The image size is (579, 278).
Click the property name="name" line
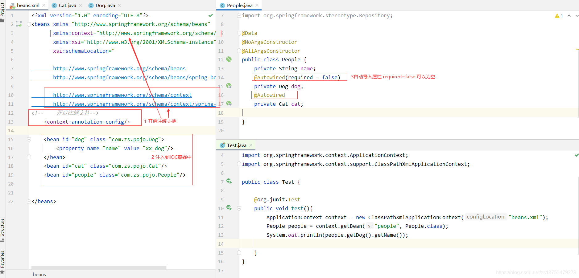(115, 148)
